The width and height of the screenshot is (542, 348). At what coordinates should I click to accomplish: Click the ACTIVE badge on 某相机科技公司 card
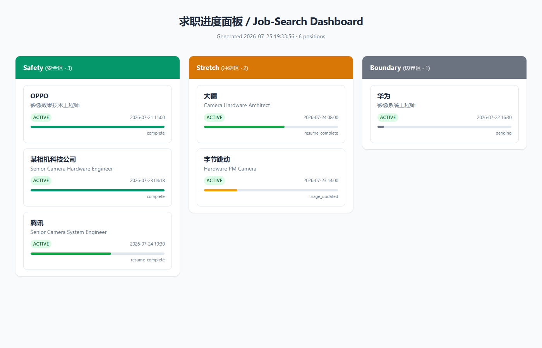pos(41,181)
